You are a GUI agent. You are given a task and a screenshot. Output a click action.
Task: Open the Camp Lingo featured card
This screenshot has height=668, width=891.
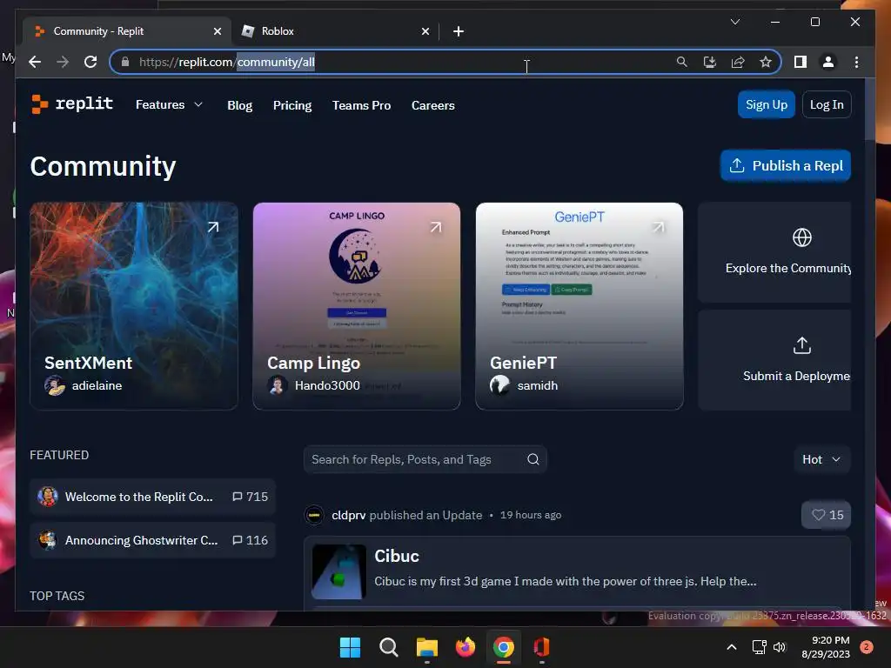click(356, 305)
